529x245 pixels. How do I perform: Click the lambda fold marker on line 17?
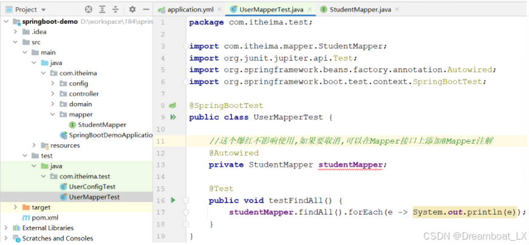186,212
